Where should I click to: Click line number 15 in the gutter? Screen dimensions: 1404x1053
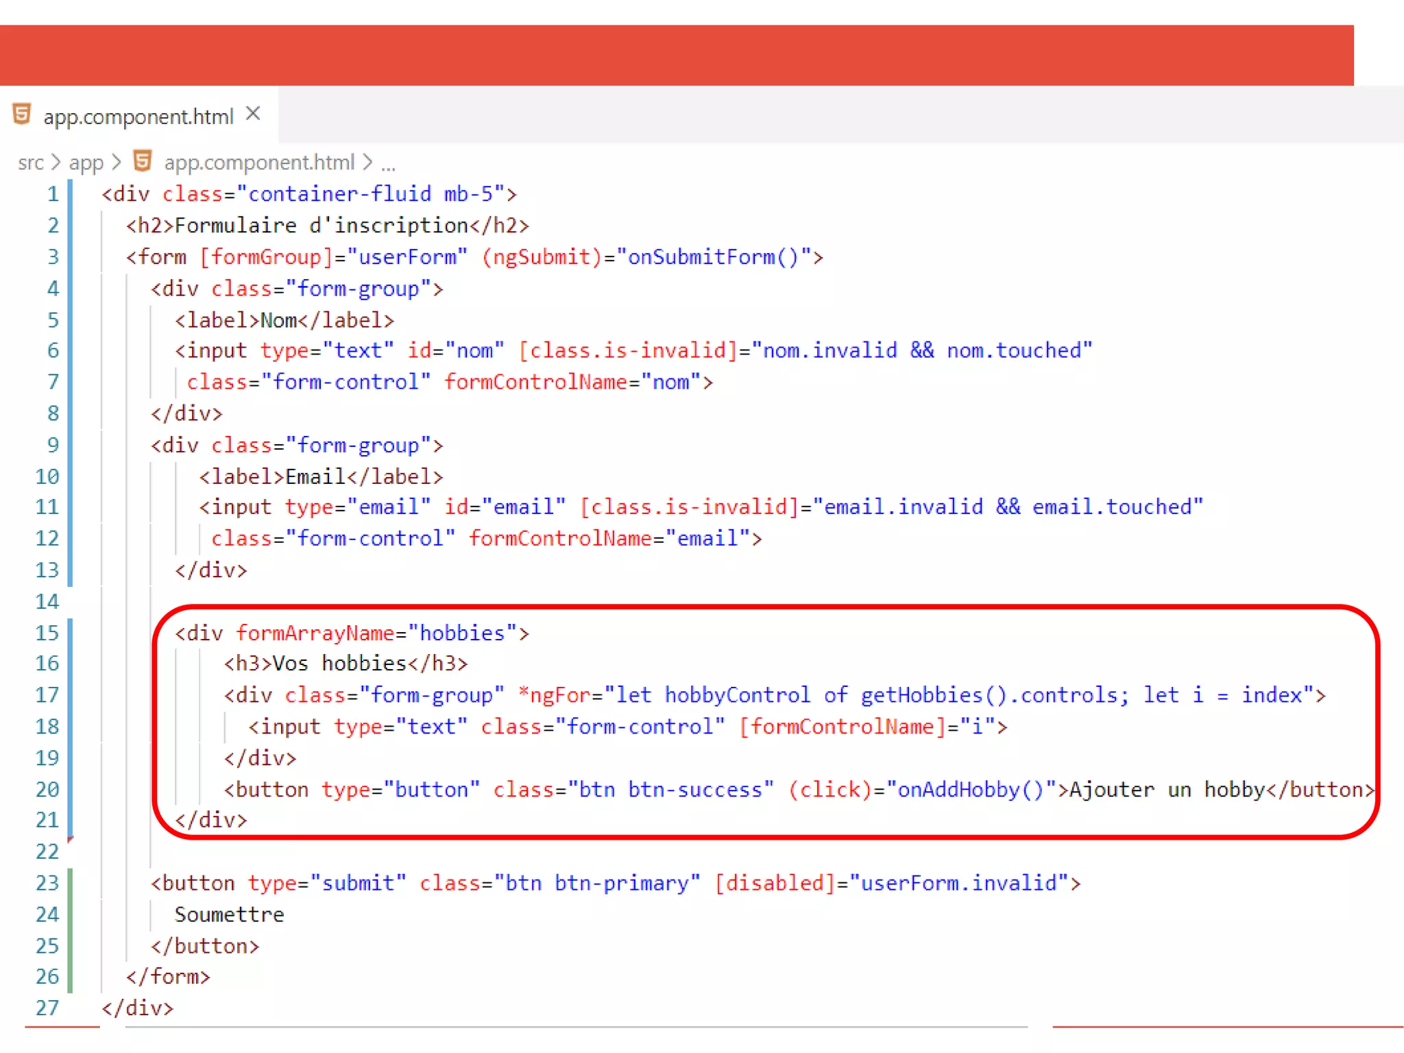click(47, 633)
